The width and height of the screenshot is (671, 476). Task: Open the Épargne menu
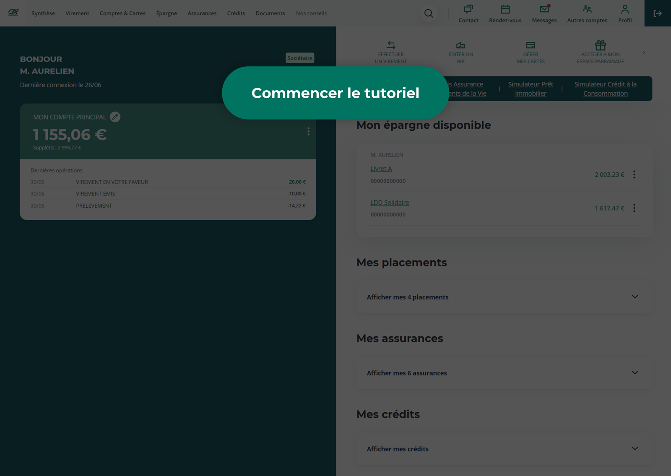166,13
